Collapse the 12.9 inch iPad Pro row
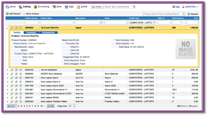208x116 pixels. pyautogui.click(x=7, y=28)
